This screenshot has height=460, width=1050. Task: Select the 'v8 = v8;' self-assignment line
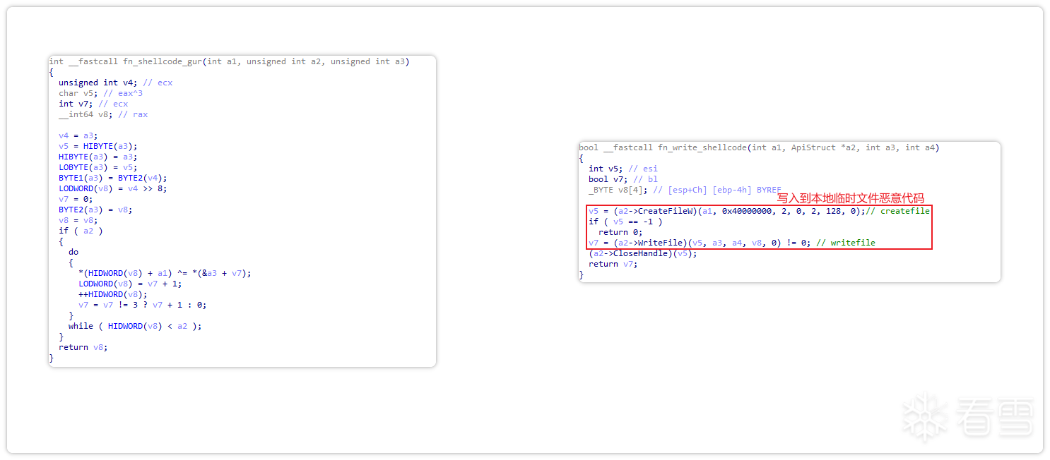[x=78, y=220]
